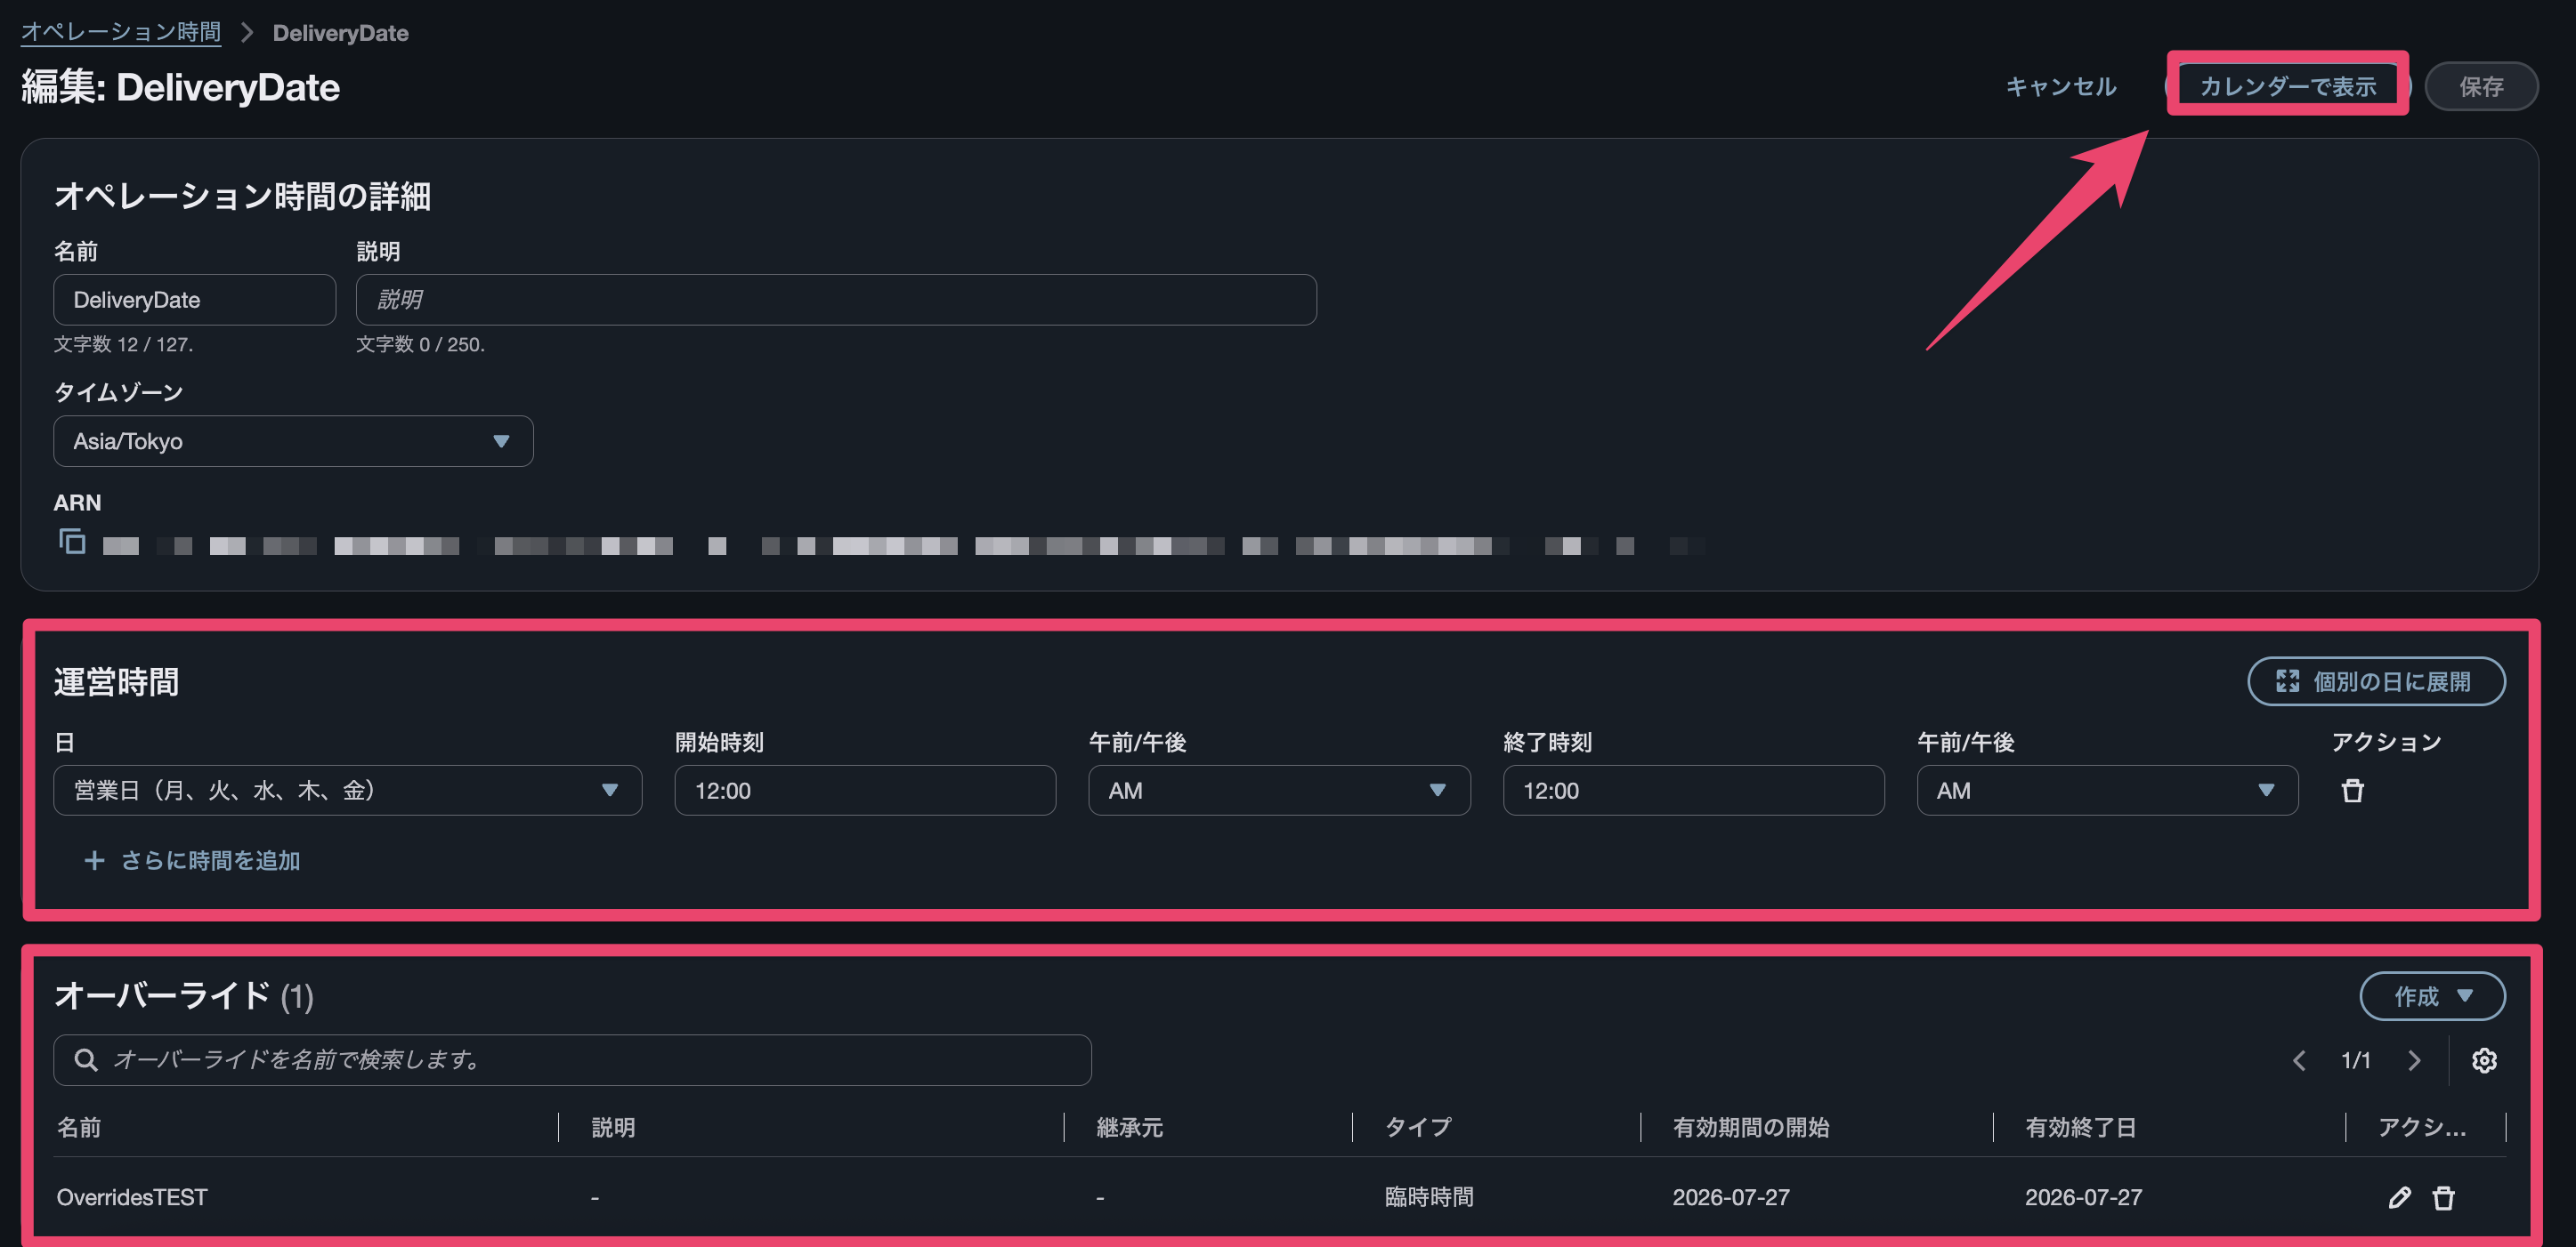Go to the previous overrides page
The height and width of the screenshot is (1247, 2576).
[x=2299, y=1060]
